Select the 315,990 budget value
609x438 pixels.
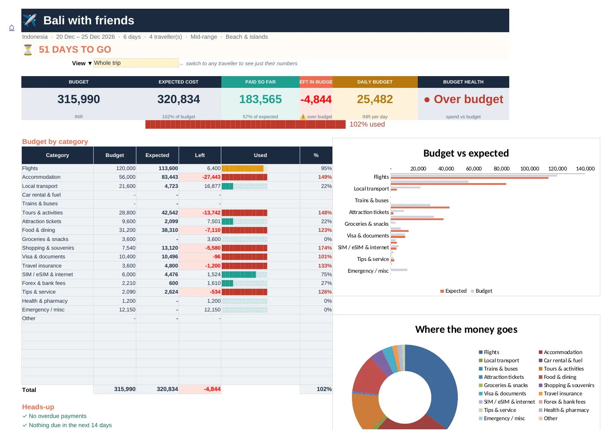pyautogui.click(x=79, y=100)
